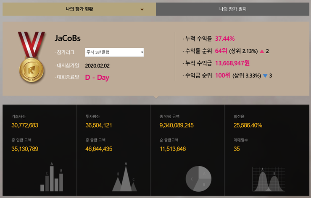Screen dimensions: 311x198
Task: Click the triangle peaks chart icon
Action: point(125,177)
